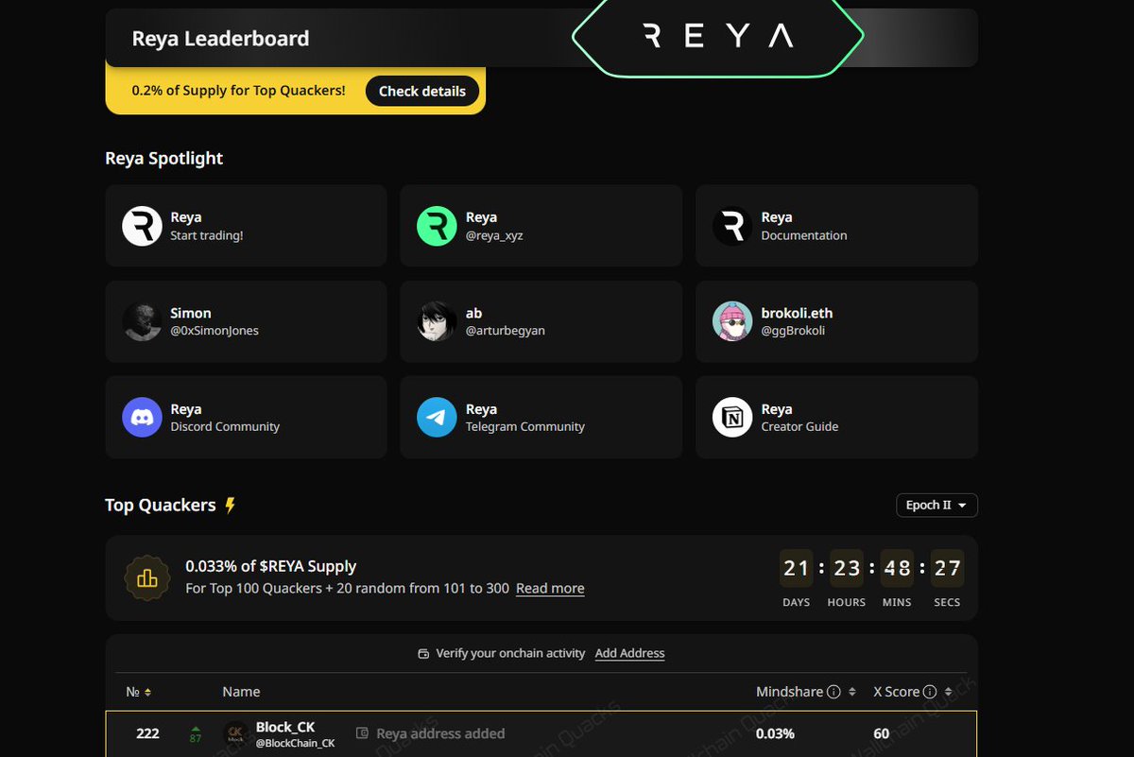Click the countdown HOURS value 23
This screenshot has height=757, width=1134.
(x=847, y=568)
